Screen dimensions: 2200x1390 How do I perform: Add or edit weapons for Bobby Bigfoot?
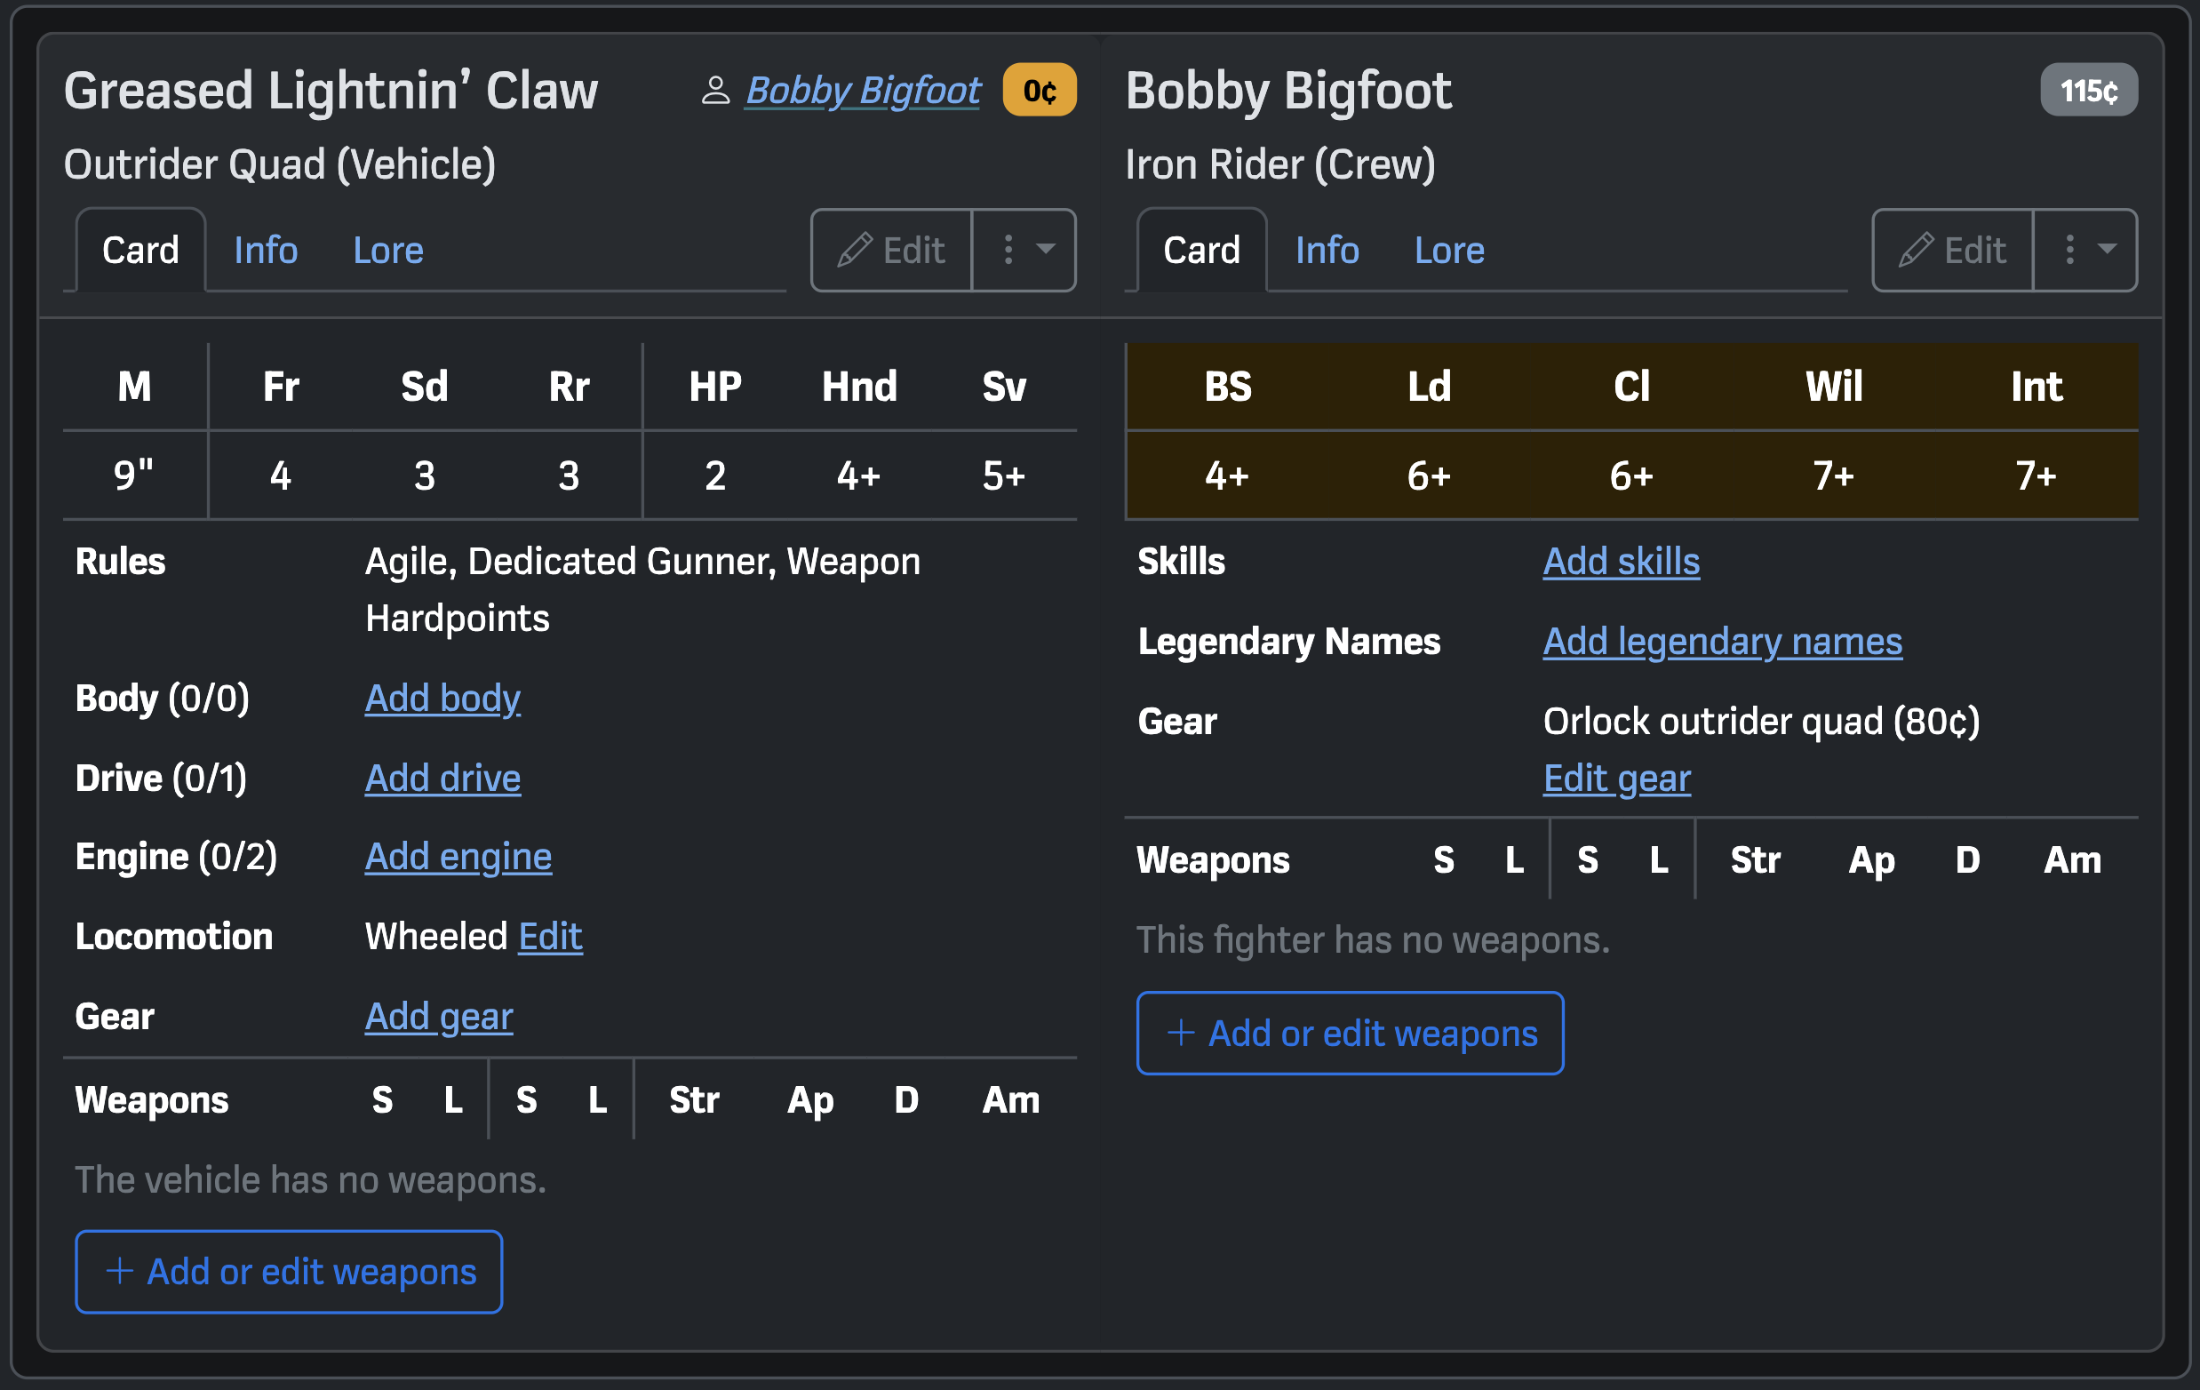point(1351,1033)
